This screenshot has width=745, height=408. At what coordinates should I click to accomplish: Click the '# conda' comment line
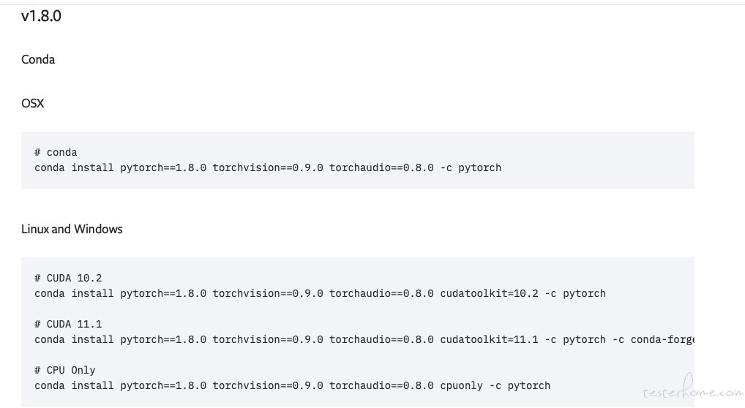click(x=56, y=153)
